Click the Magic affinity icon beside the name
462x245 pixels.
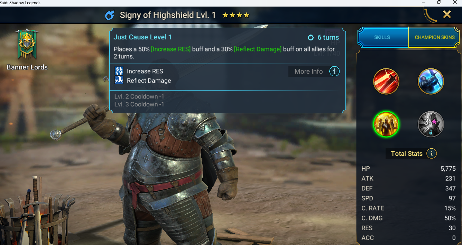tap(110, 15)
